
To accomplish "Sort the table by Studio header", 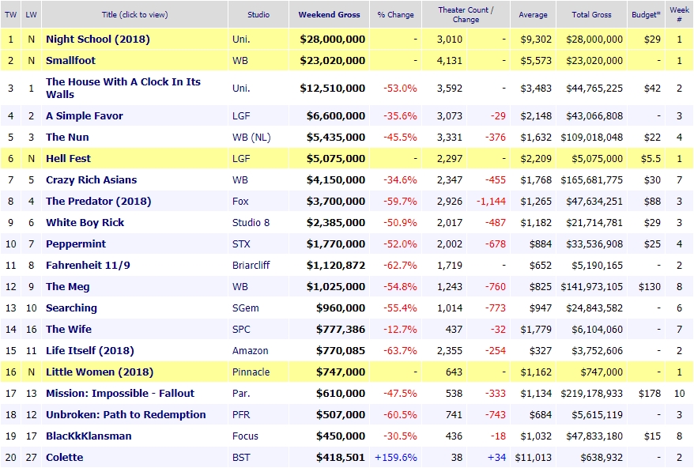I will tap(258, 14).
